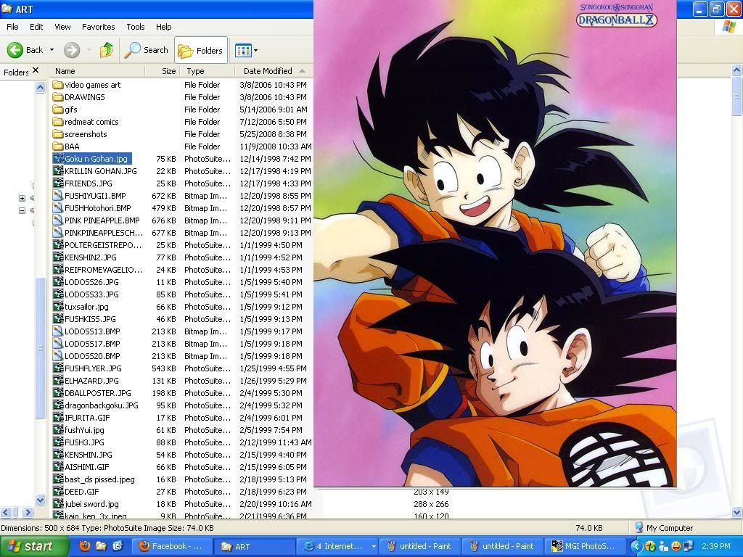Open the View menu
The height and width of the screenshot is (557, 743).
[62, 27]
